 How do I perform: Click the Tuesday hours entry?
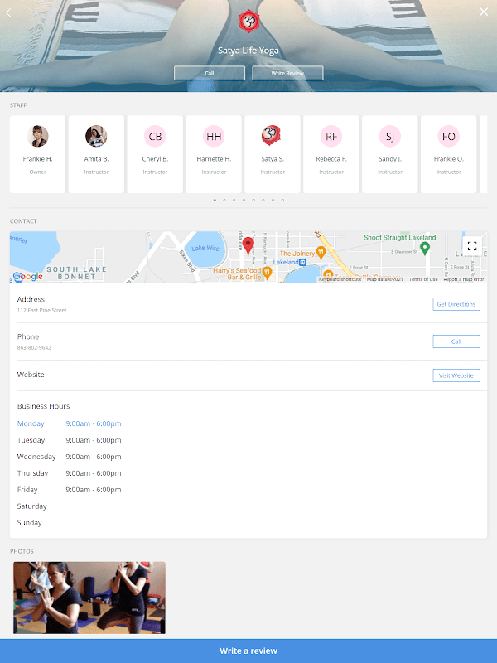pyautogui.click(x=70, y=440)
